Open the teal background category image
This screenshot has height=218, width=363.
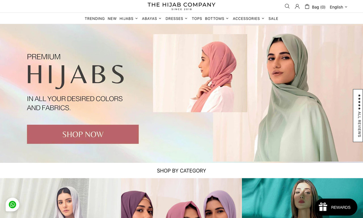(302, 198)
